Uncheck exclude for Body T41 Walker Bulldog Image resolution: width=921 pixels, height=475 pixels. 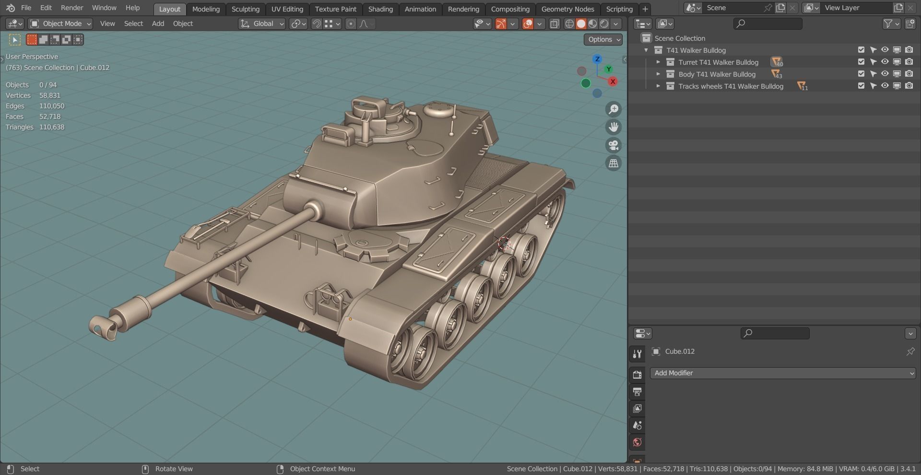[x=861, y=74]
